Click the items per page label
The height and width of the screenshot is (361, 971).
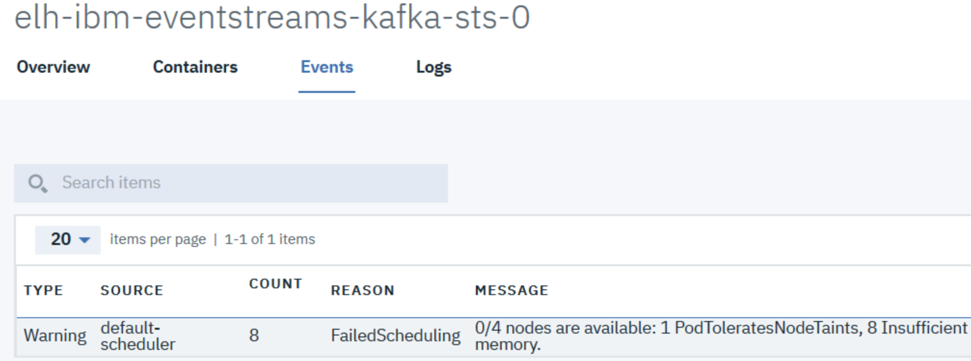[158, 240]
